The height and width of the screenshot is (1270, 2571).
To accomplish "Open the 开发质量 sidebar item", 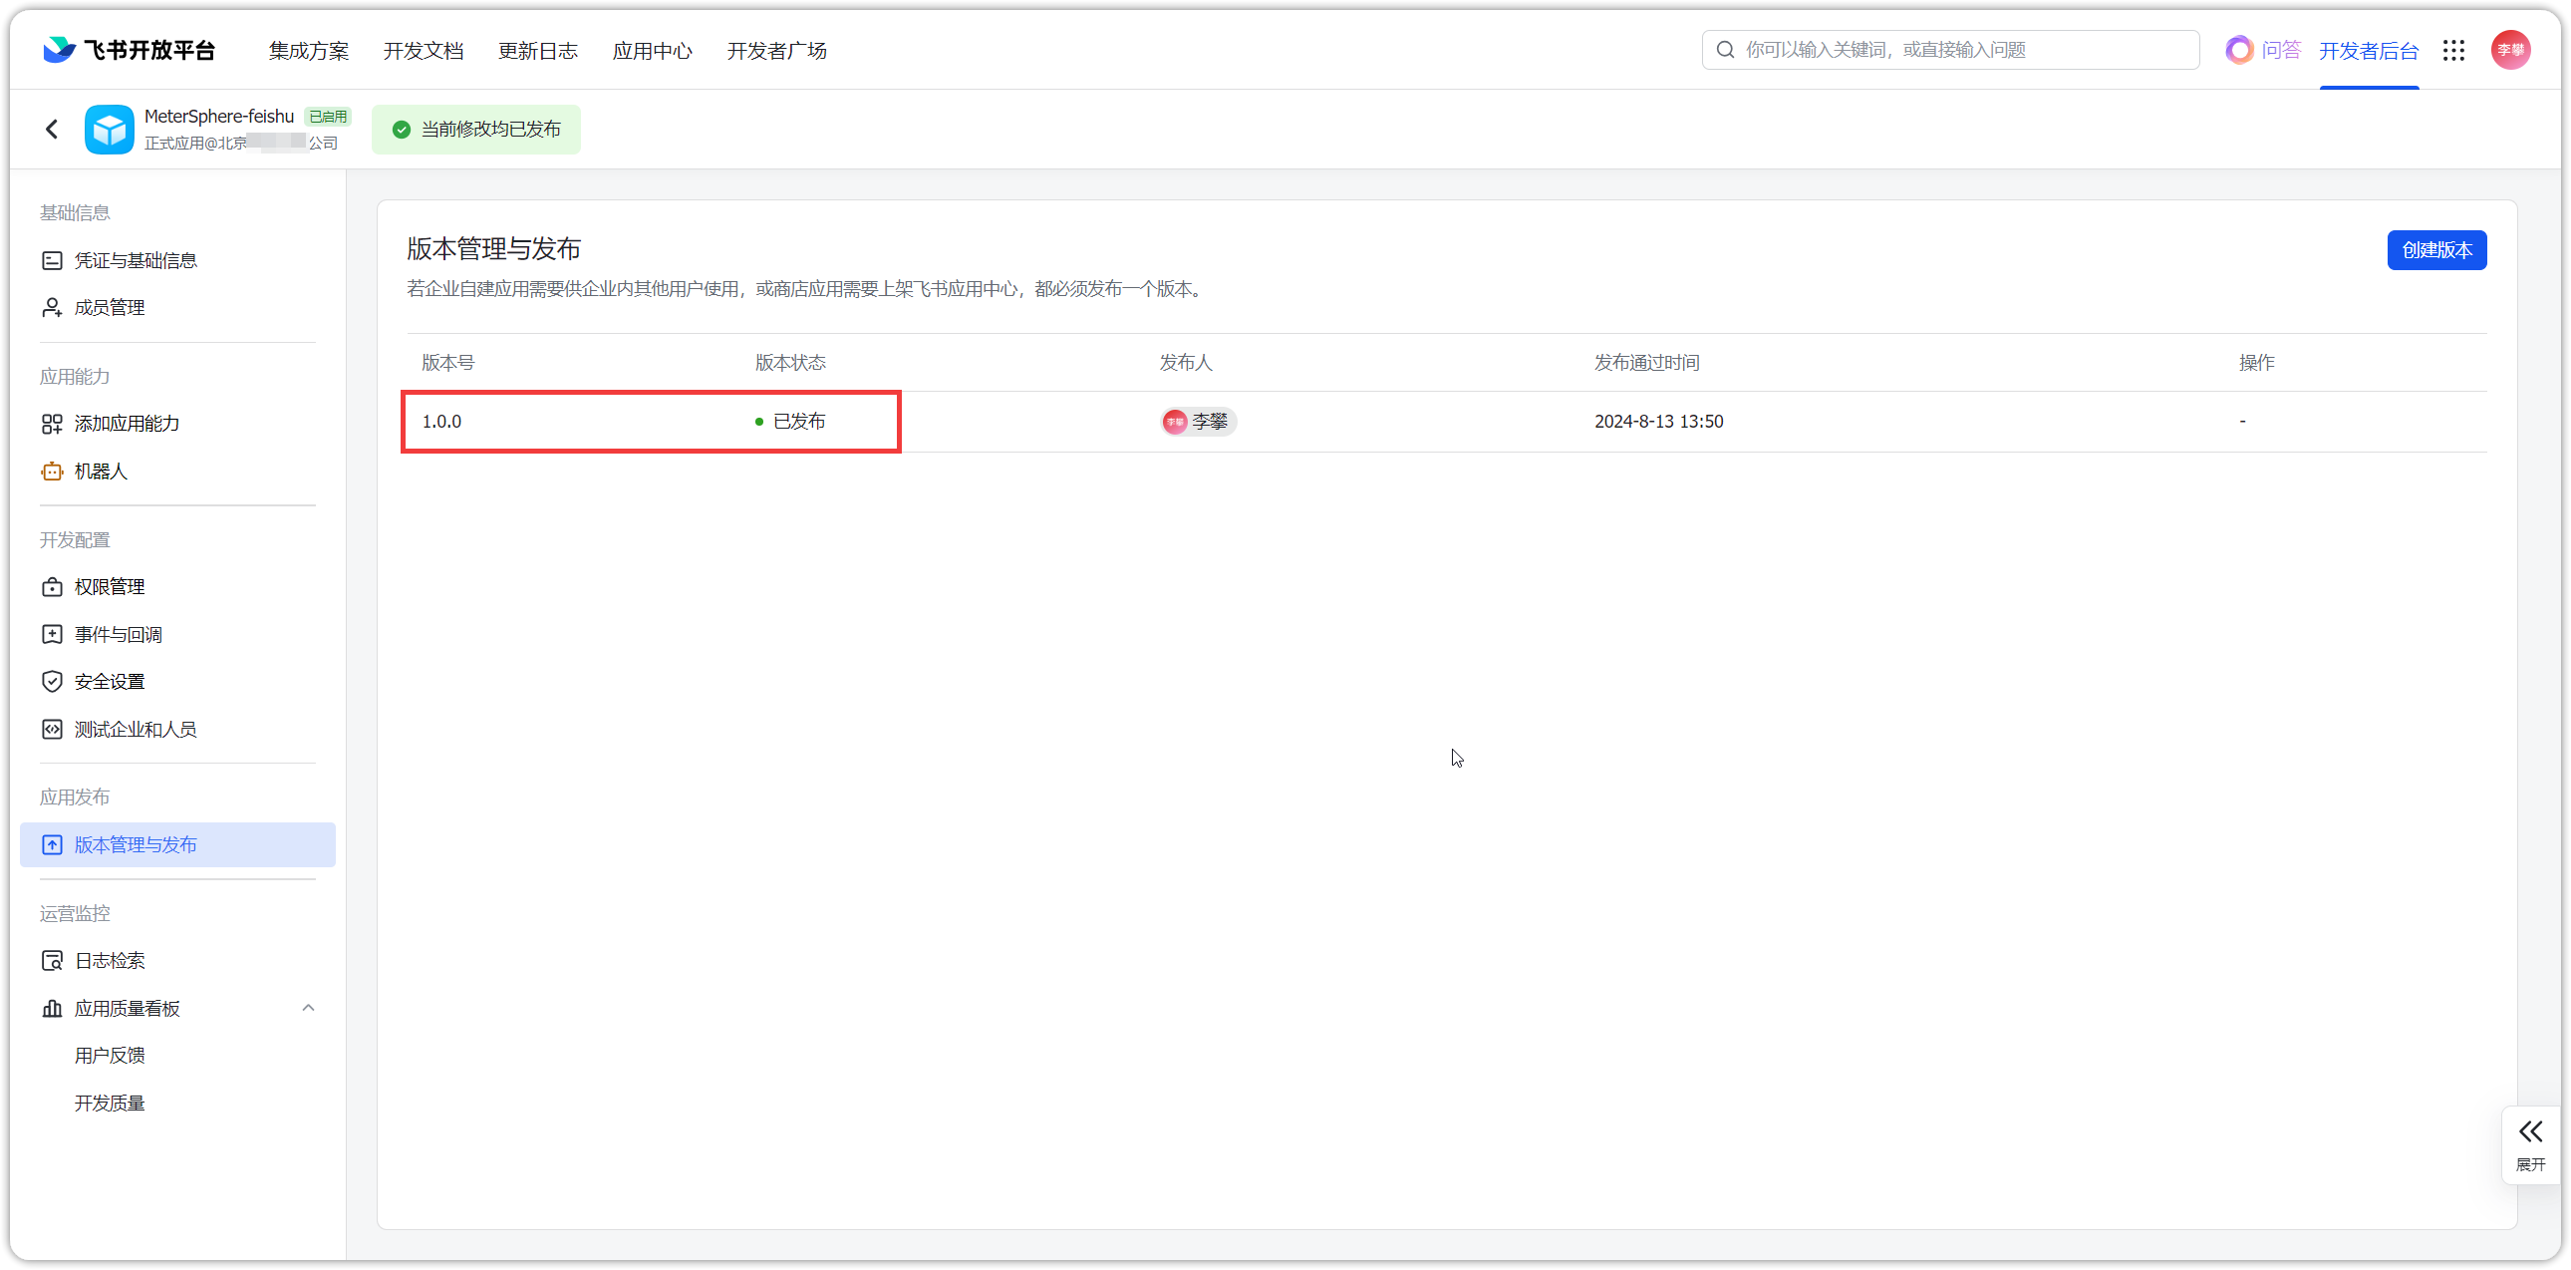I will (x=110, y=1104).
